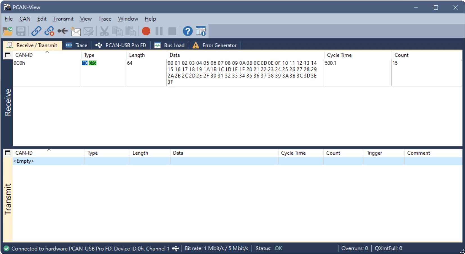This screenshot has width=465, height=254.
Task: Sort Transmit list by CAN-ID column
Action: (49, 153)
